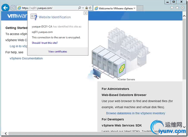Click the 'For Developers' heading
Viewport: 188px width, 137px height.
pyautogui.click(x=113, y=120)
